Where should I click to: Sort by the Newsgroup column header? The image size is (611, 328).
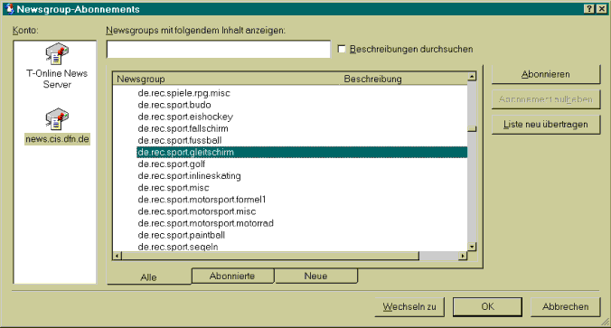228,79
